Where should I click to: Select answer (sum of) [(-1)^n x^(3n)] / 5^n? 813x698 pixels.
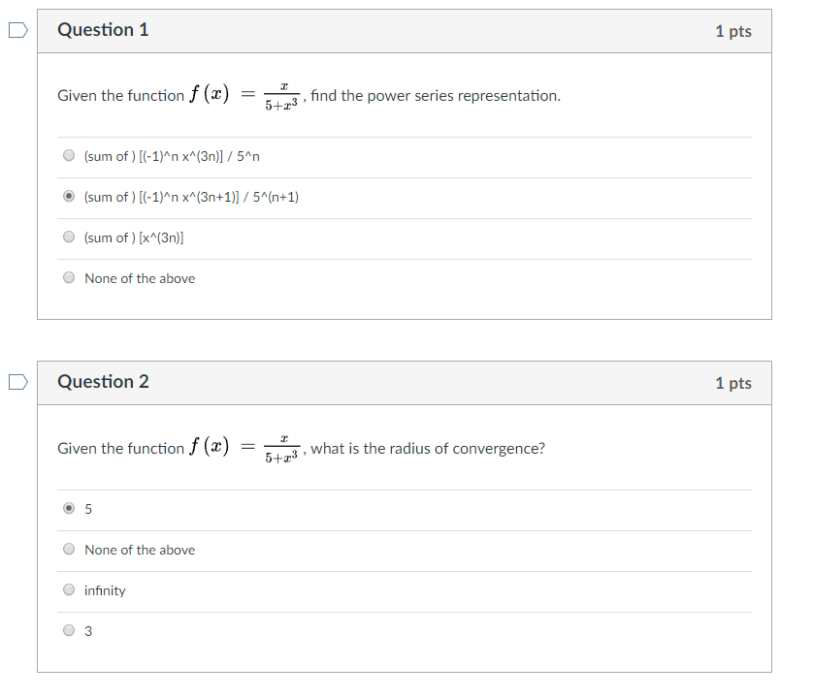tap(69, 155)
